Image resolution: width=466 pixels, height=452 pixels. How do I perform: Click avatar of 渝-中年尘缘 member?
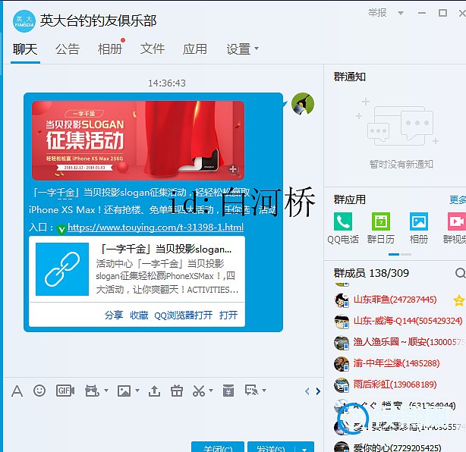tap(342, 364)
